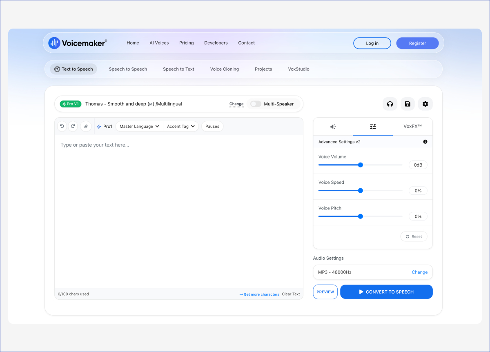Click inside the text entry area
490x352 pixels.
[179, 212]
